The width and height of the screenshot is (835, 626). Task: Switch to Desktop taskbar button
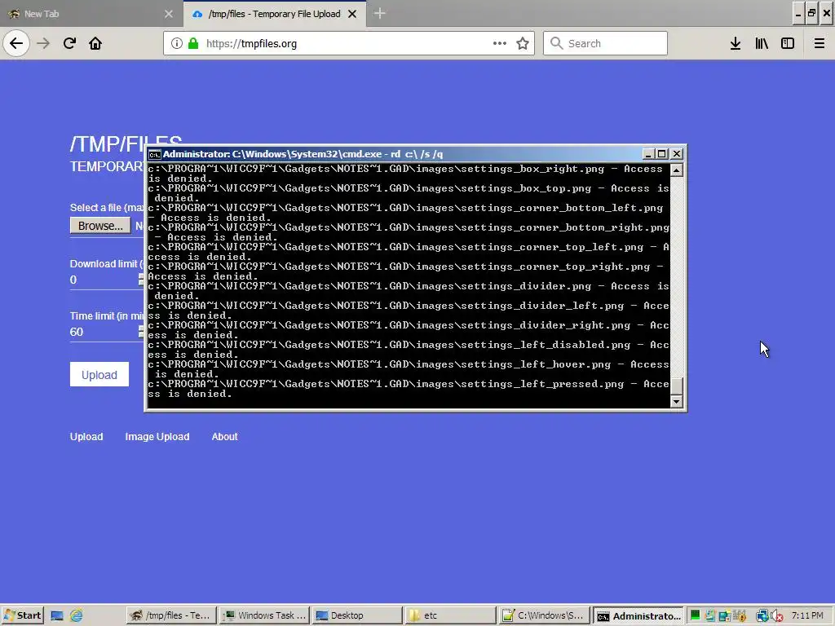(x=357, y=615)
